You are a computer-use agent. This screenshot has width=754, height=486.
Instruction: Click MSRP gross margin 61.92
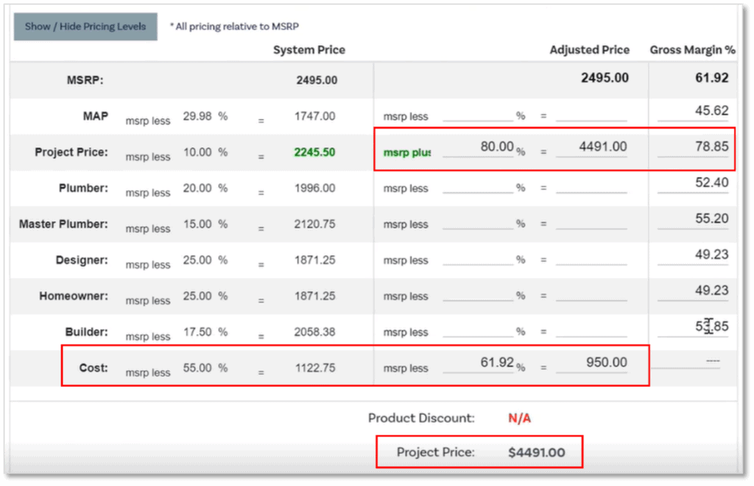(x=712, y=78)
